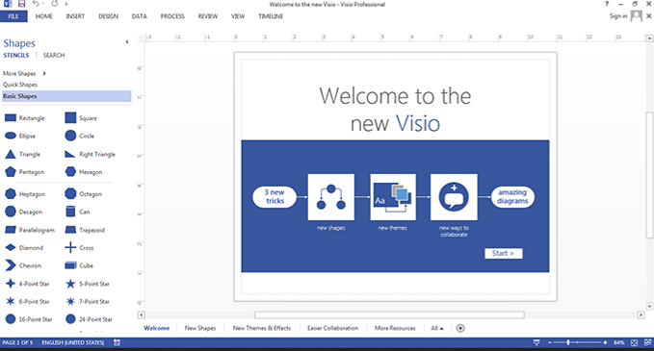This screenshot has height=351, width=654.
Task: Select the 5-Point Star shape
Action: tap(70, 284)
